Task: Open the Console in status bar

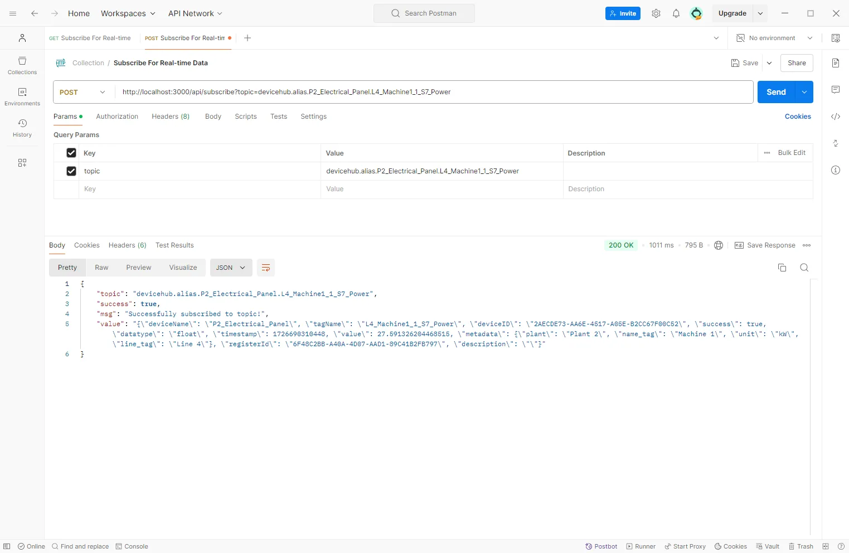Action: click(132, 546)
